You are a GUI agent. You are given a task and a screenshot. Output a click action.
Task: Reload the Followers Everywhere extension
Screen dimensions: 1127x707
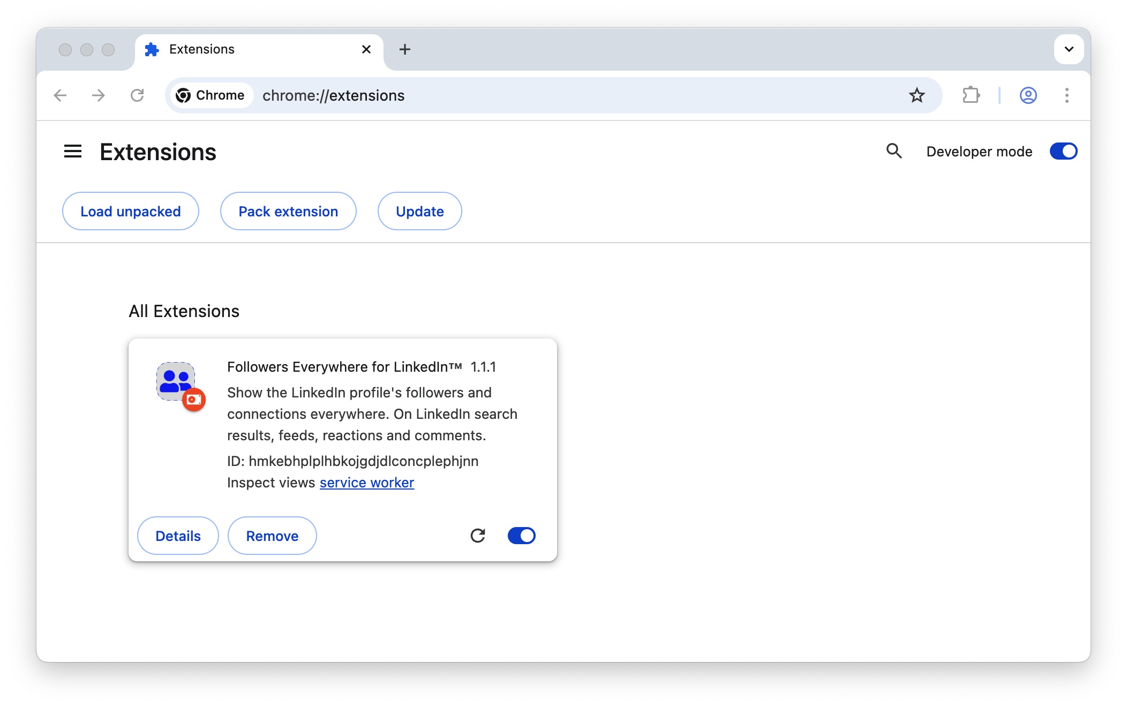(x=478, y=535)
